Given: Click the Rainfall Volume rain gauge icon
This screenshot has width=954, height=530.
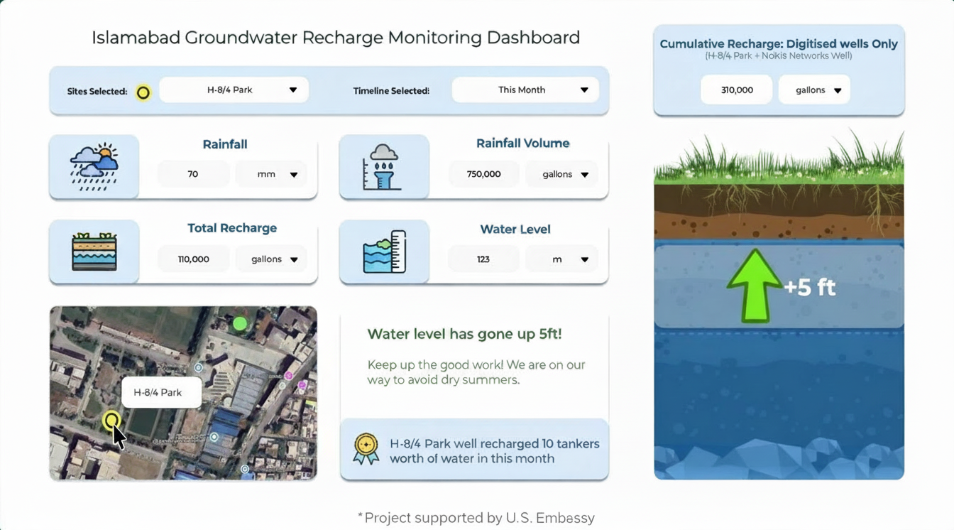Looking at the screenshot, I should (383, 167).
